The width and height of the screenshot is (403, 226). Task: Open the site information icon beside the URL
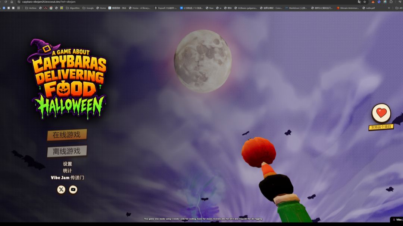coord(19,2)
